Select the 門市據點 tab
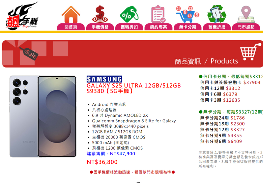Screen dimensions: 263x183 point(246,27)
